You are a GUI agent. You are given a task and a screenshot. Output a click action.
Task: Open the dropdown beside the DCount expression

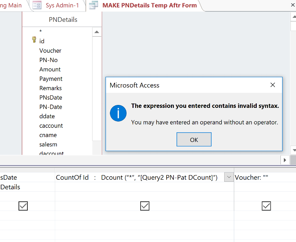229,177
